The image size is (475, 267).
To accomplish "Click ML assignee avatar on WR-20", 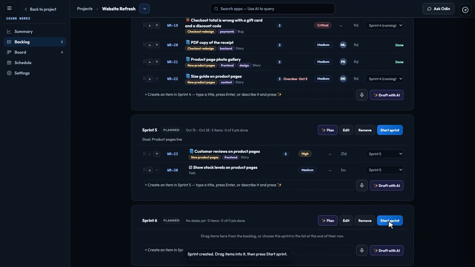I will (343, 45).
